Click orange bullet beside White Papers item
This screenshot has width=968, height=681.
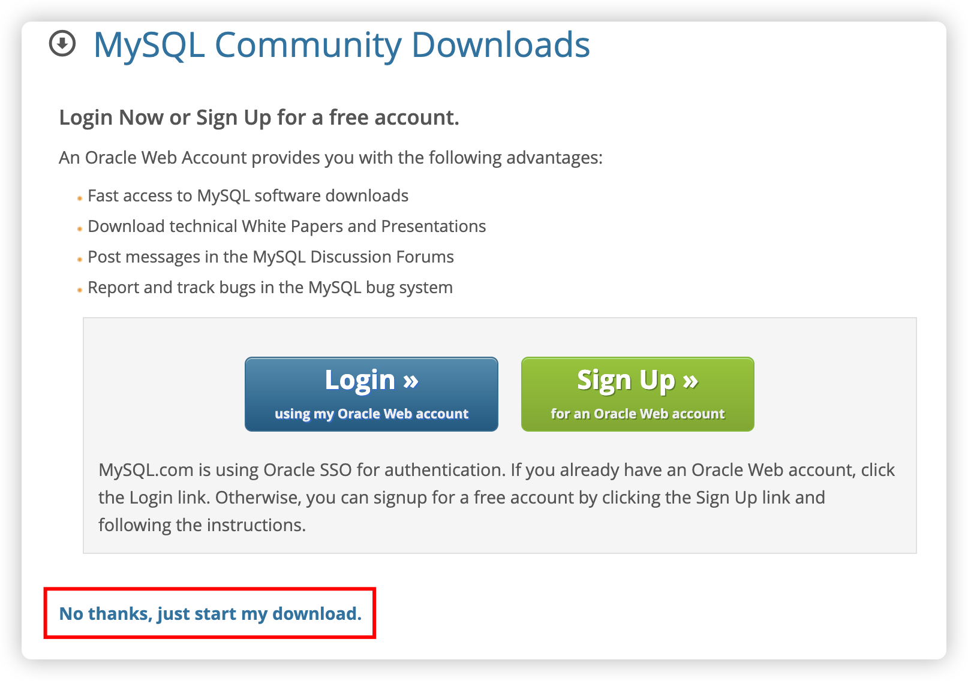click(80, 229)
